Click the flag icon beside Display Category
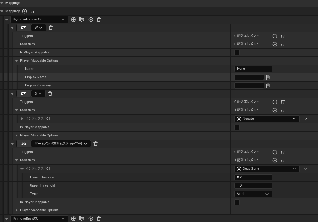 [268, 85]
